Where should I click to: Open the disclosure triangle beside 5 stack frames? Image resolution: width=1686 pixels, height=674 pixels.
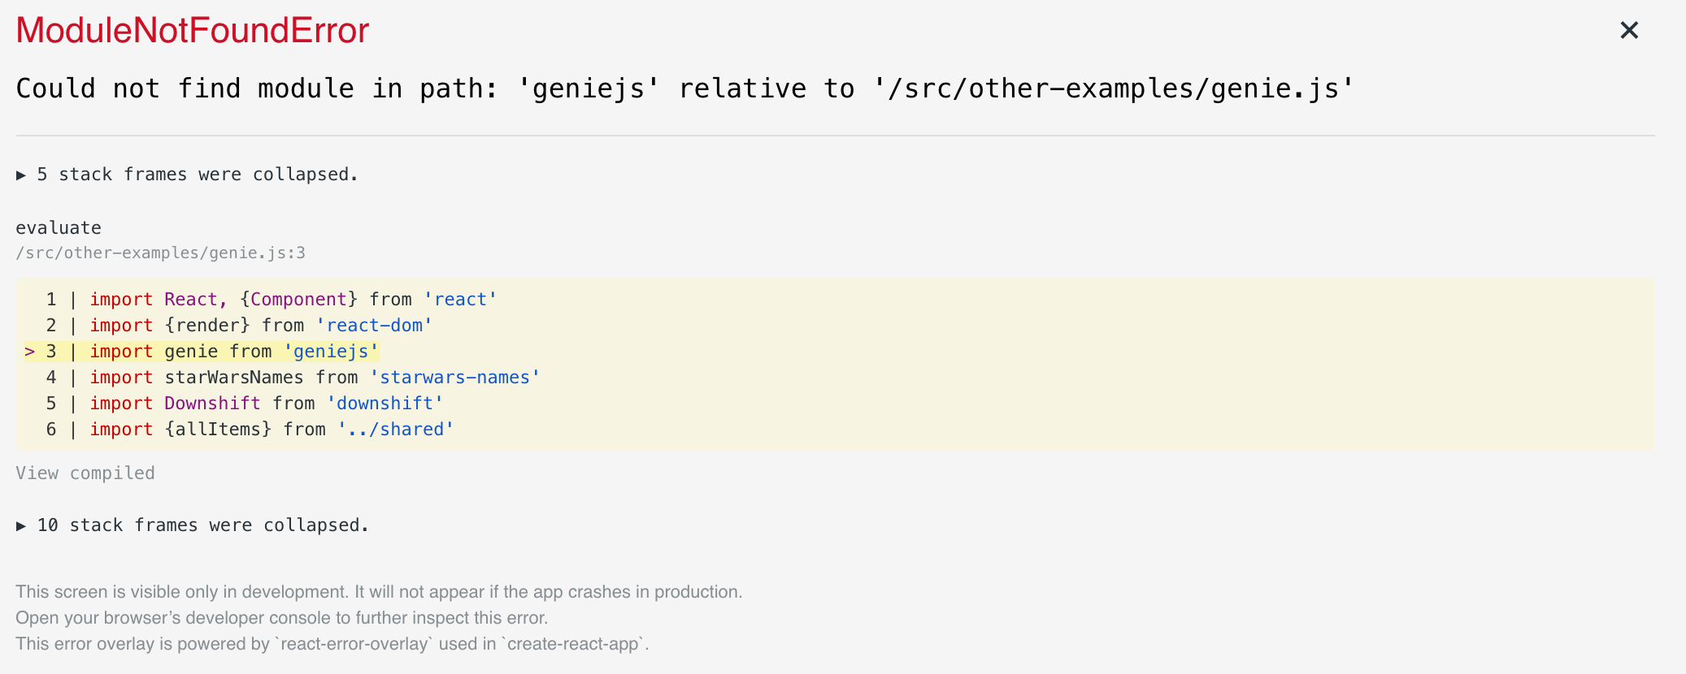coord(22,174)
